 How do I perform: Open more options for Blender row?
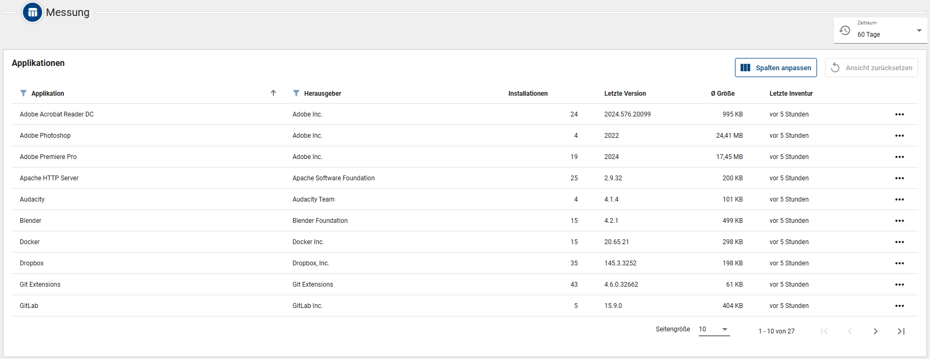click(x=899, y=221)
